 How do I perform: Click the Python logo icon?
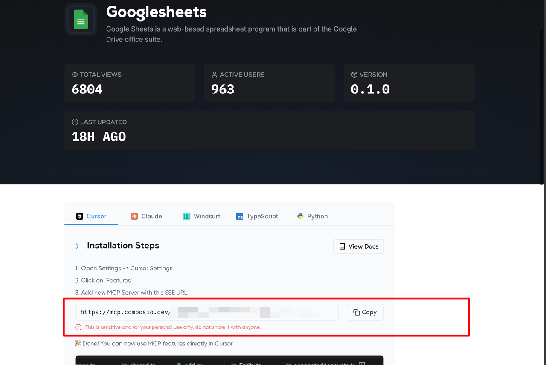(x=301, y=216)
